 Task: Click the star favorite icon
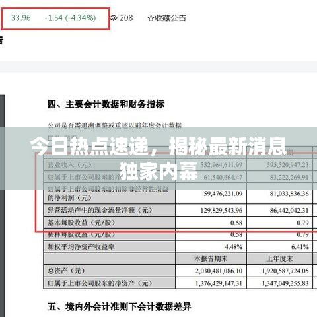(x=151, y=18)
